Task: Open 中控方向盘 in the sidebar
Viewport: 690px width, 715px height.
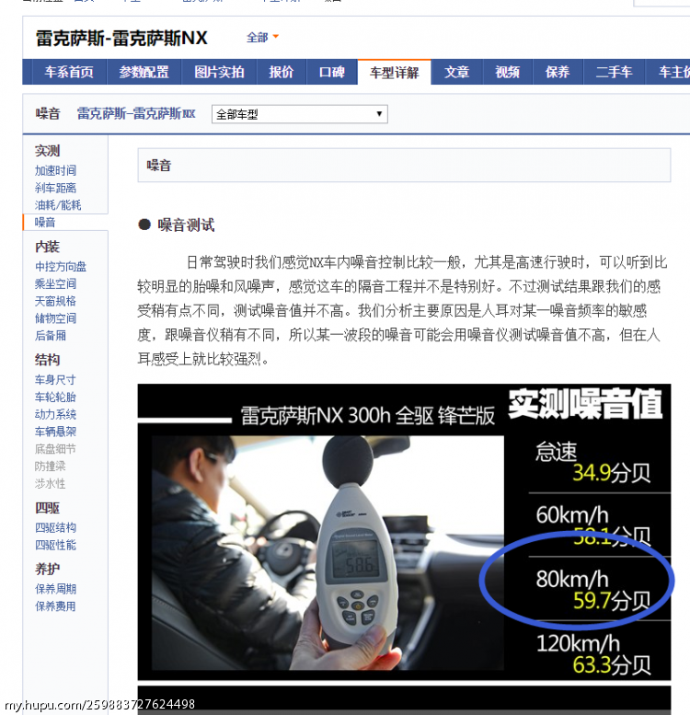Action: click(x=61, y=266)
